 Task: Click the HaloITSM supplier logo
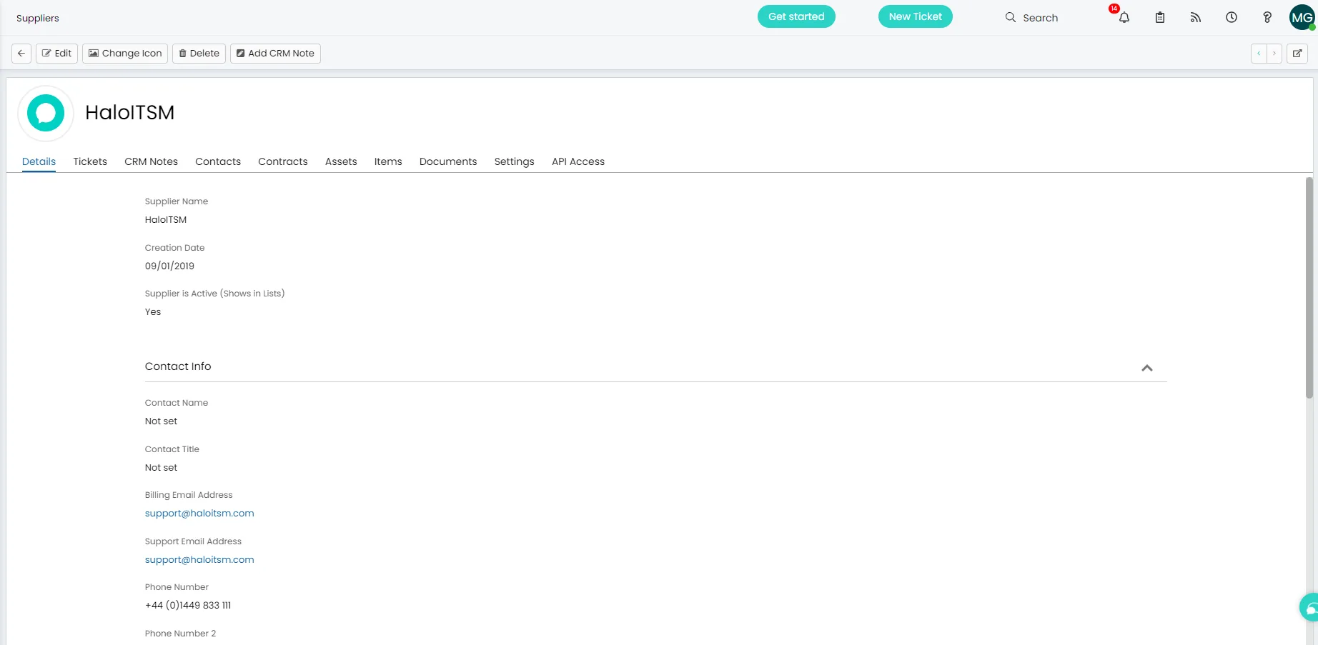(46, 113)
